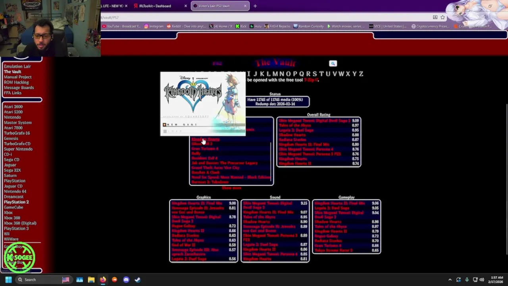Viewport: 508px width, 286px height.
Task: Click the Kingdom Hearts title screen preview
Action: pos(203,104)
